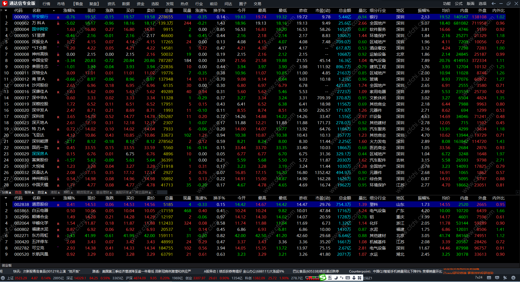This screenshot has width=520, height=282.
Task: Click the punctuation icon on IME bar
Action: [342, 278]
